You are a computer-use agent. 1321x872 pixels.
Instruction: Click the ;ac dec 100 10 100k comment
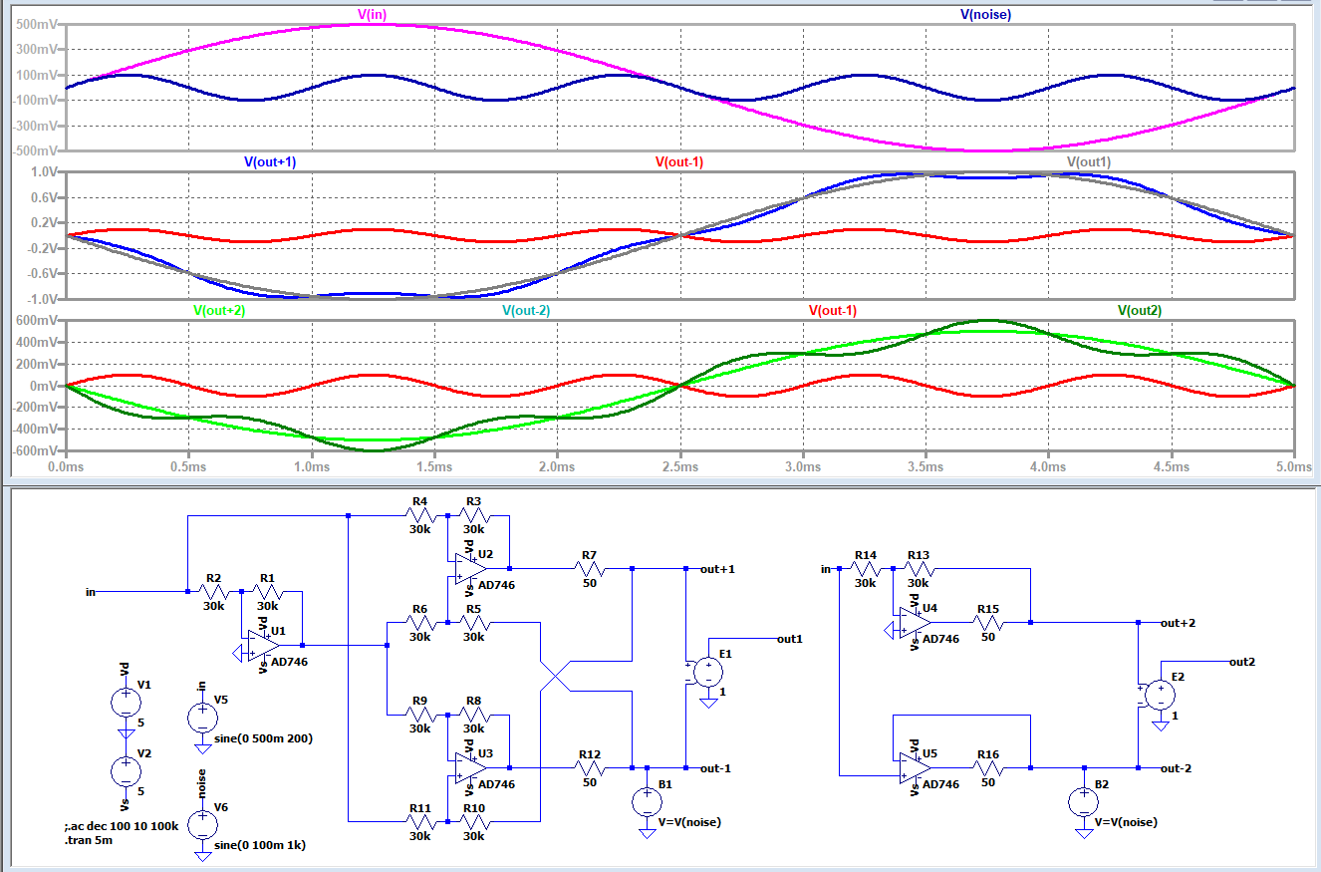pos(120,827)
